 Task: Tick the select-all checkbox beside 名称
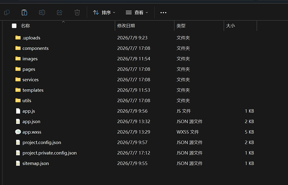point(14,26)
